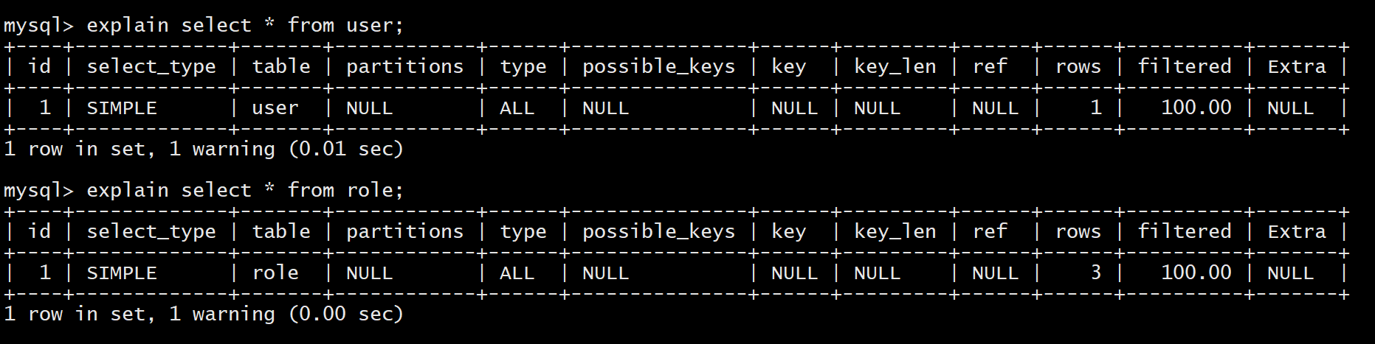The image size is (1375, 344).
Task: Click SIMPLE in the user query result row
Action: pos(122,108)
